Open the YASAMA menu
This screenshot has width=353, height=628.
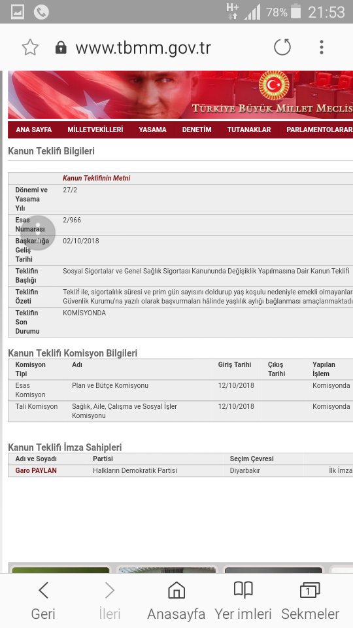pyautogui.click(x=152, y=130)
